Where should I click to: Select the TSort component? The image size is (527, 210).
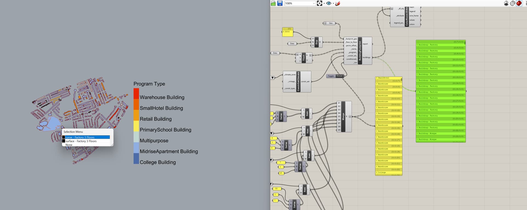click(304, 58)
